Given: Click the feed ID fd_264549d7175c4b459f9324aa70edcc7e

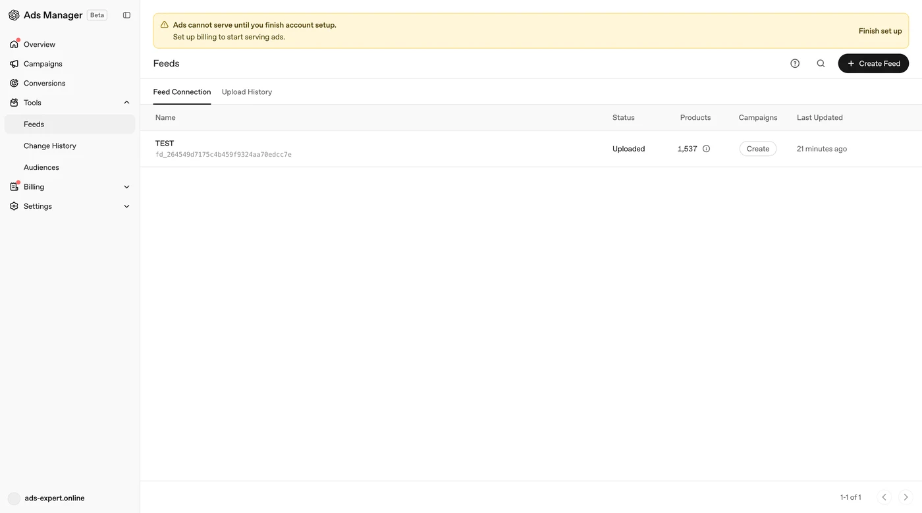Looking at the screenshot, I should pyautogui.click(x=223, y=155).
